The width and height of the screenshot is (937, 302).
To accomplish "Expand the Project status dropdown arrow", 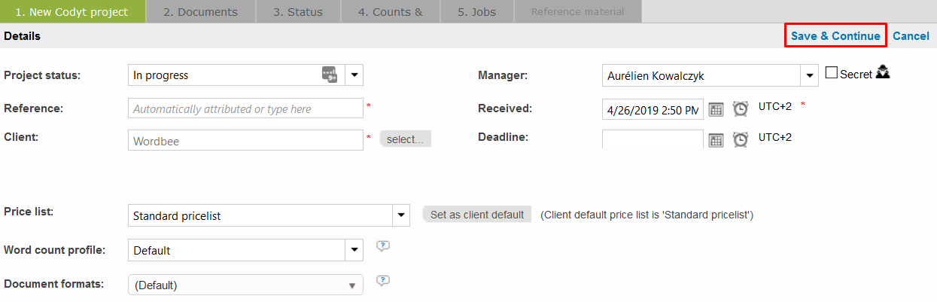I will (x=354, y=75).
